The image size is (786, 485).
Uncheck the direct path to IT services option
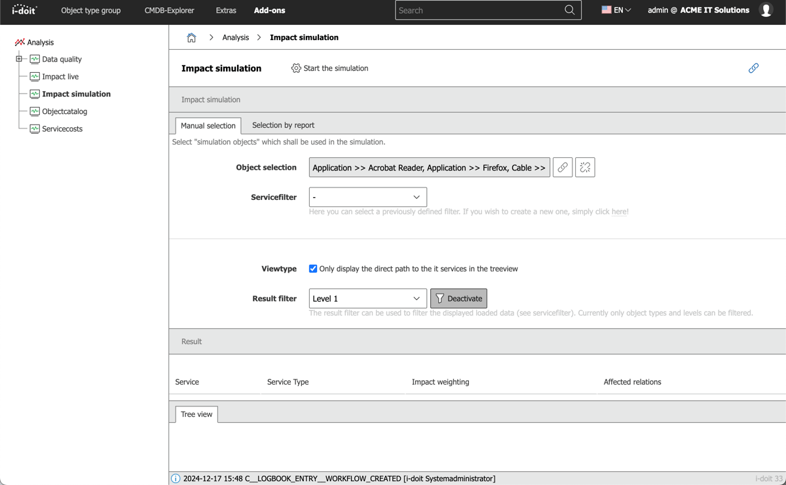pos(313,268)
